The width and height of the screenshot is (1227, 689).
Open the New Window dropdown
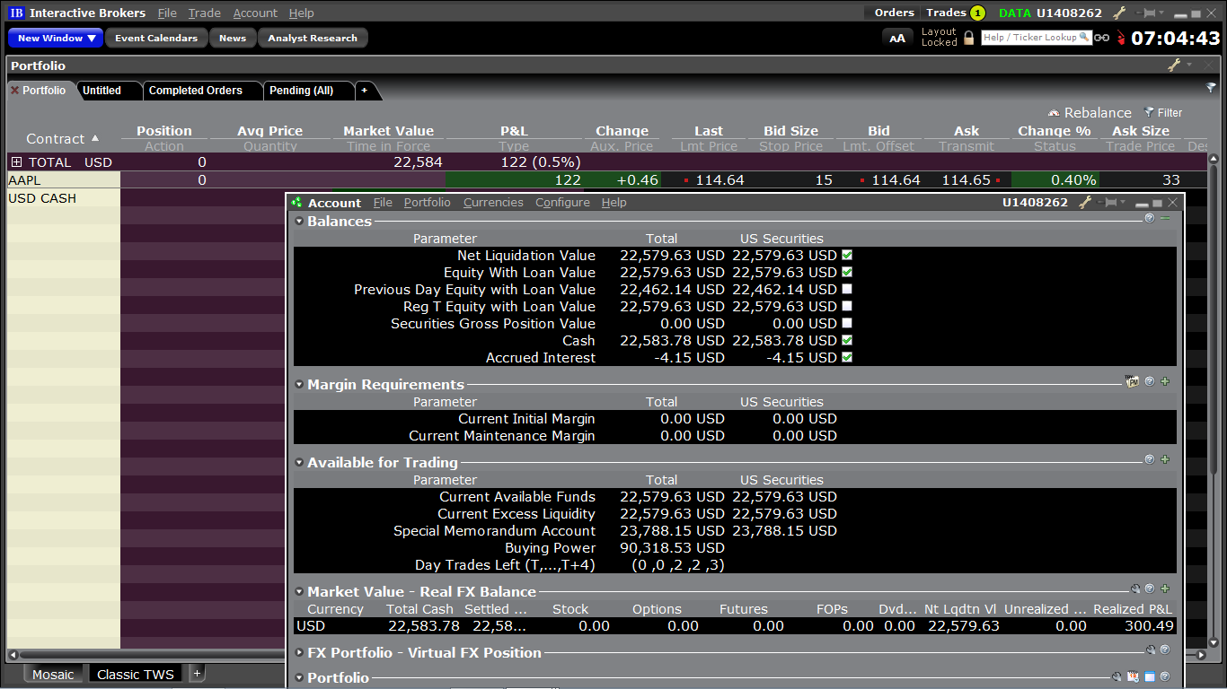click(x=57, y=38)
